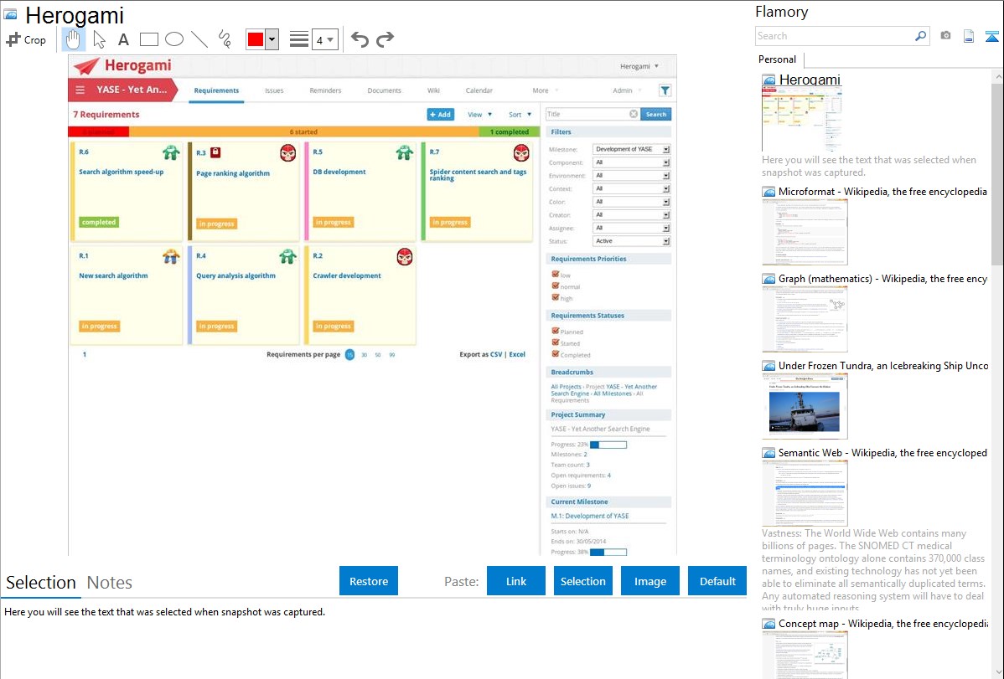
Task: Open the Issues tab
Action: 274,91
